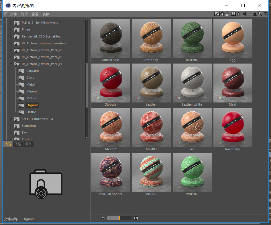Click the pencil edit icon in toolbar
Viewport: 271px width, 225px height.
[217, 14]
